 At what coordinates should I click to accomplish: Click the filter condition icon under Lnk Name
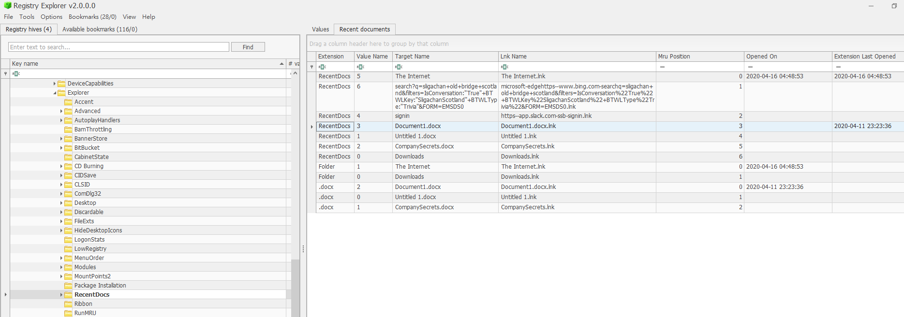point(504,67)
